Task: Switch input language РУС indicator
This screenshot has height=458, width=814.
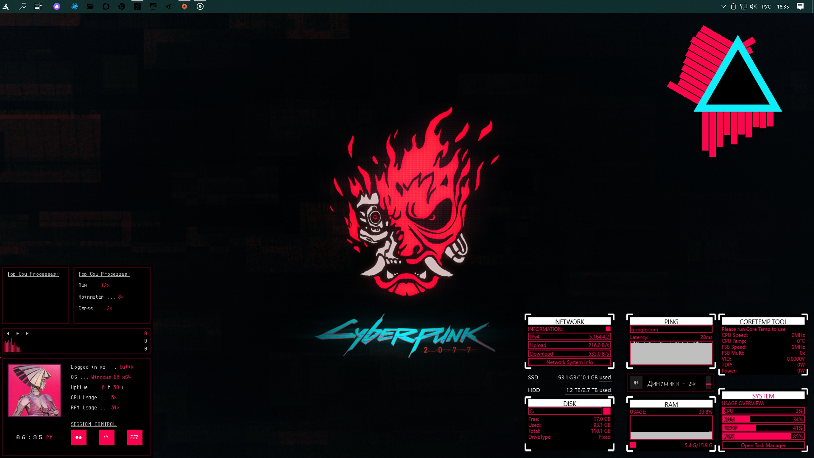Action: [x=766, y=7]
